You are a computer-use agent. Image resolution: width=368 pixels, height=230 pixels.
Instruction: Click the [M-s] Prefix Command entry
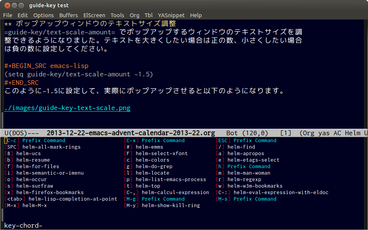pyautogui.click(x=246, y=199)
